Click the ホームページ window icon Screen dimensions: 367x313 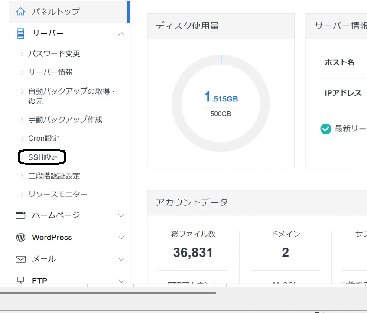point(20,215)
